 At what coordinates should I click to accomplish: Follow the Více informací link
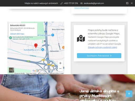pyautogui.click(x=82, y=8)
